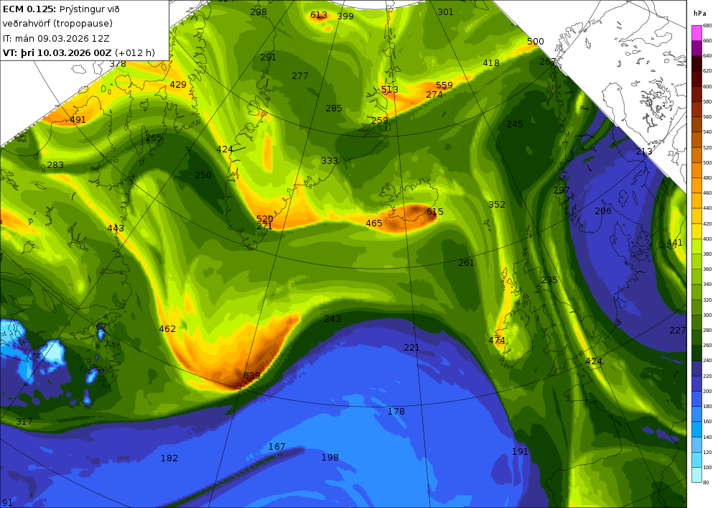This screenshot has height=508, width=718.
Task: Click the 615 value over Iceland
Action: tap(434, 212)
